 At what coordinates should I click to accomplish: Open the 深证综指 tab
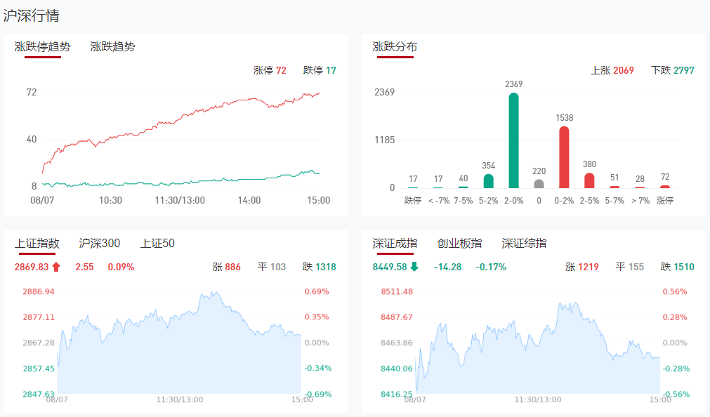point(524,244)
